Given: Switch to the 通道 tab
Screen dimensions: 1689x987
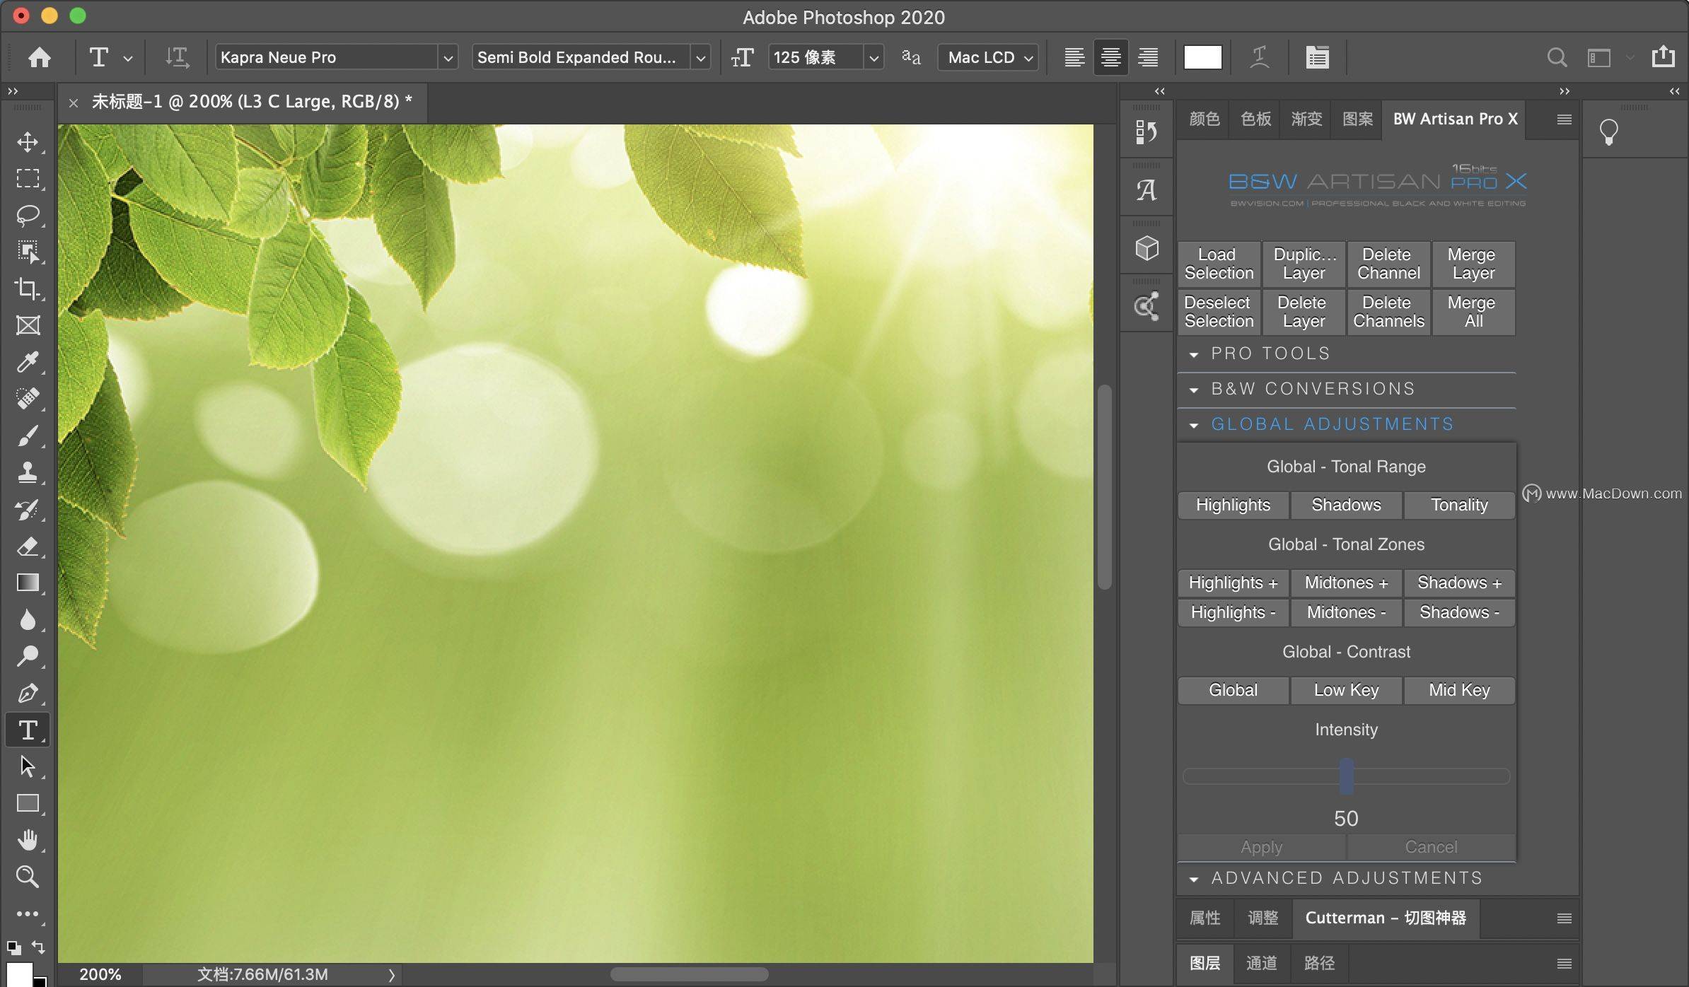Looking at the screenshot, I should pyautogui.click(x=1261, y=963).
